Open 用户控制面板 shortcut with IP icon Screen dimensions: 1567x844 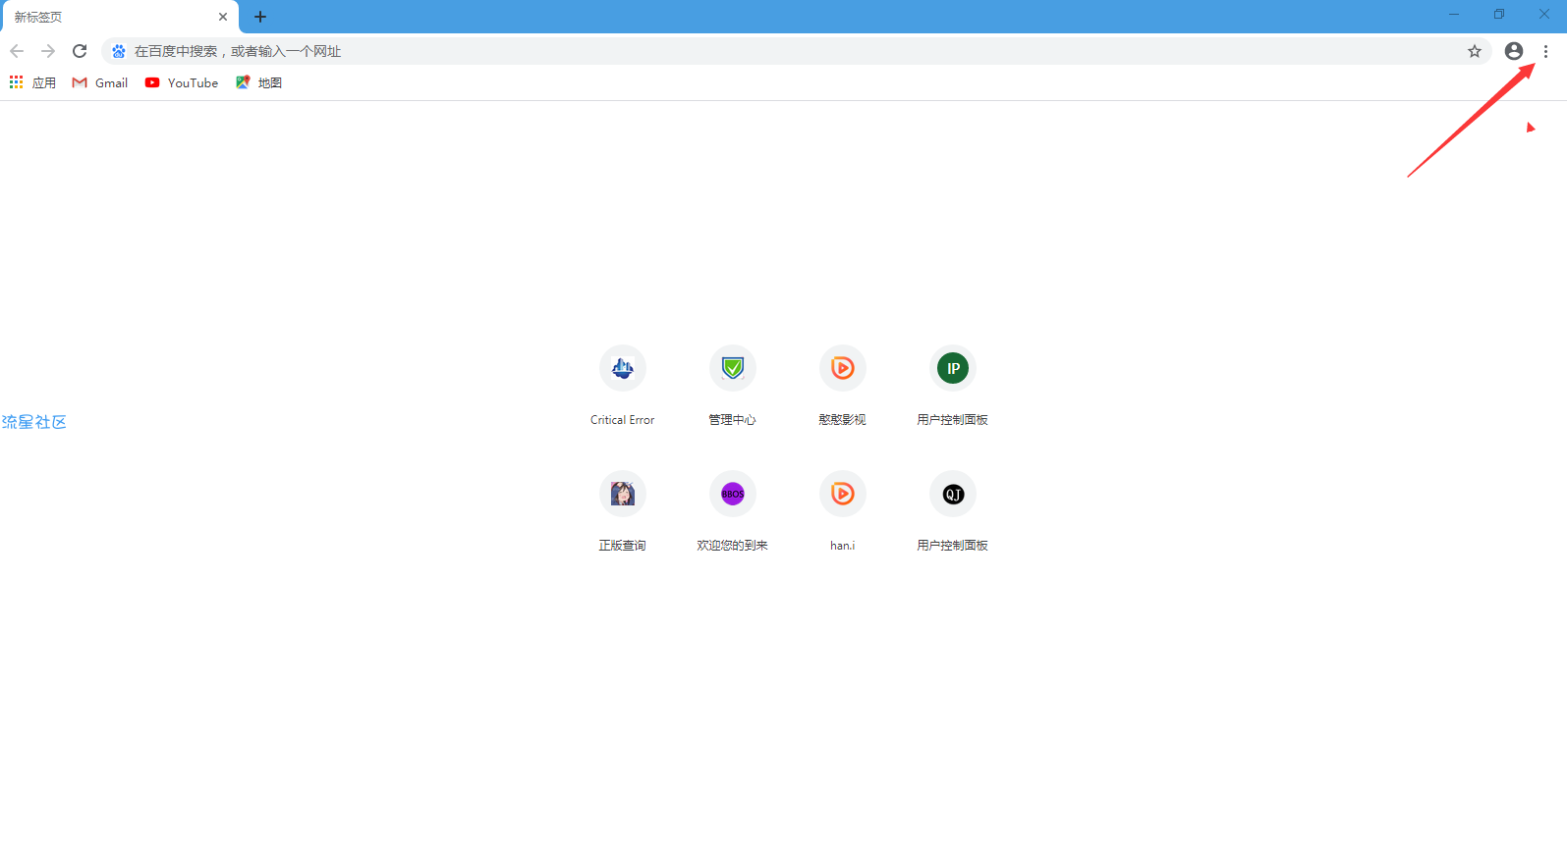953,386
